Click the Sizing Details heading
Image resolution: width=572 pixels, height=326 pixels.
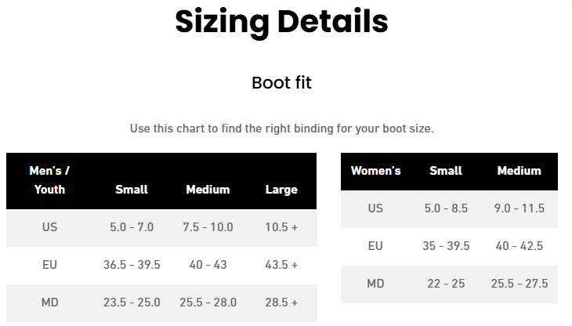tap(281, 22)
